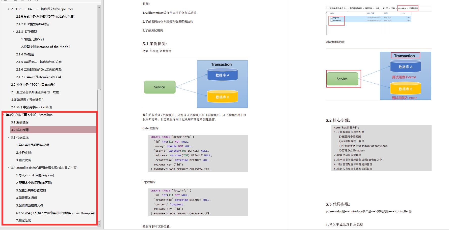
Task: Open '6.织入业务(关联切入点和事务通知...)' bookmark
Action: (55, 213)
